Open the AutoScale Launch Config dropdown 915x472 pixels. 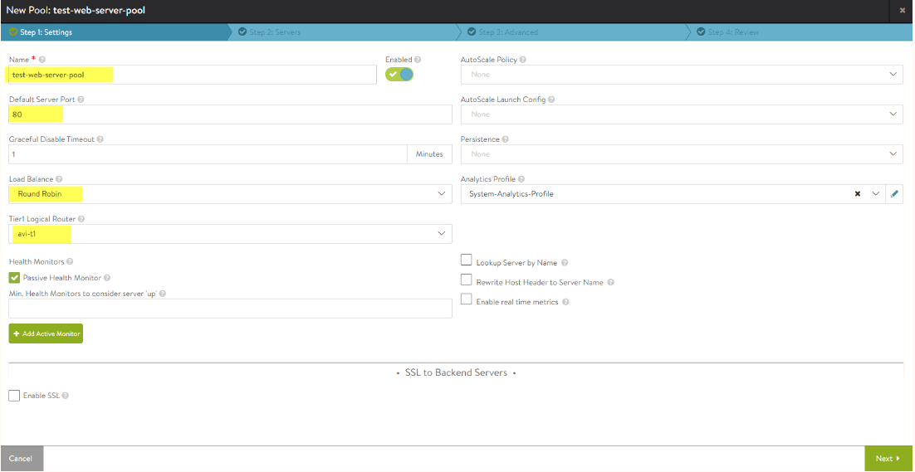click(683, 114)
